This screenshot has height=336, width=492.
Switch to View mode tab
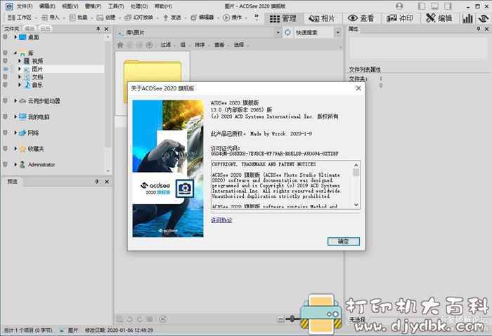tap(361, 18)
